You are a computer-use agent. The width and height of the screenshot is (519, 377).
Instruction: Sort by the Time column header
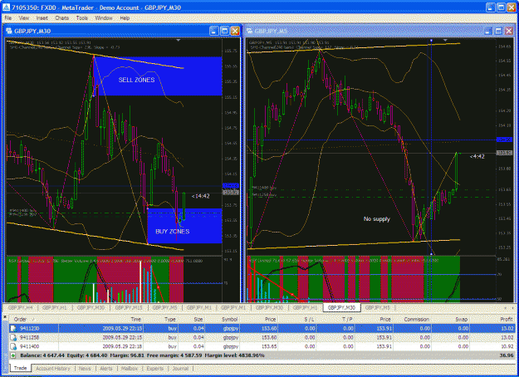pyautogui.click(x=135, y=319)
